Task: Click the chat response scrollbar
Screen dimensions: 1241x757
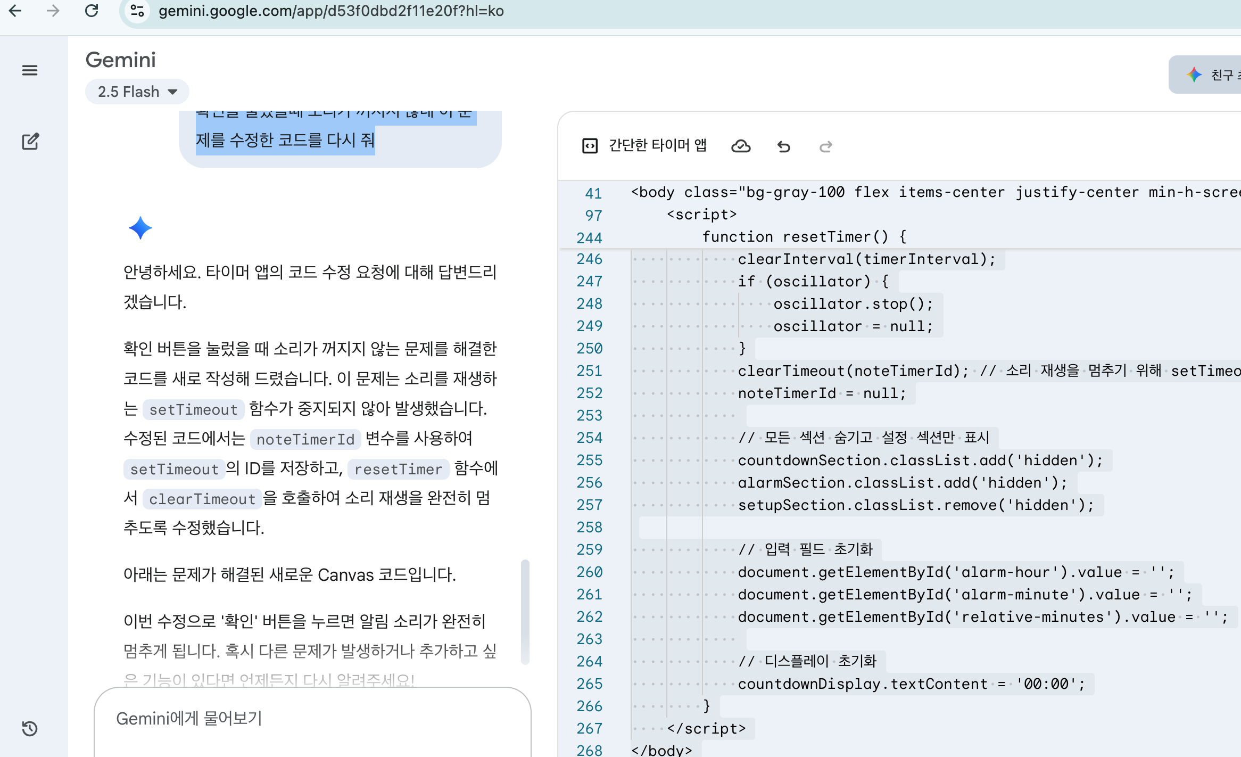Action: point(525,611)
